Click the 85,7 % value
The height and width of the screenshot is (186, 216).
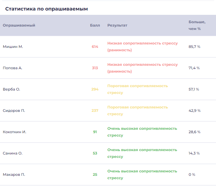coord(194,47)
